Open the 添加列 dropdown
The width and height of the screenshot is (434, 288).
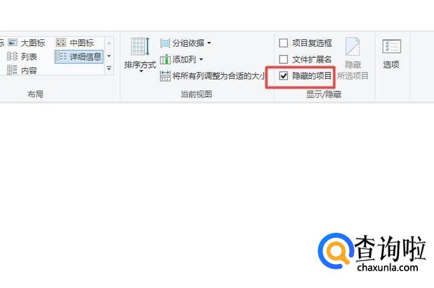click(201, 59)
